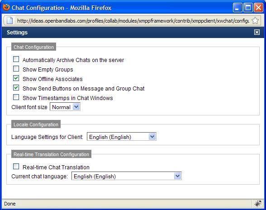The width and height of the screenshot is (266, 210).
Task: Enable Automatically Archive Chats on the server
Action: (16, 59)
